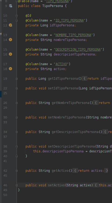Click the getActivo method name
This screenshot has height=203, width=112.
pyautogui.click(x=60, y=171)
